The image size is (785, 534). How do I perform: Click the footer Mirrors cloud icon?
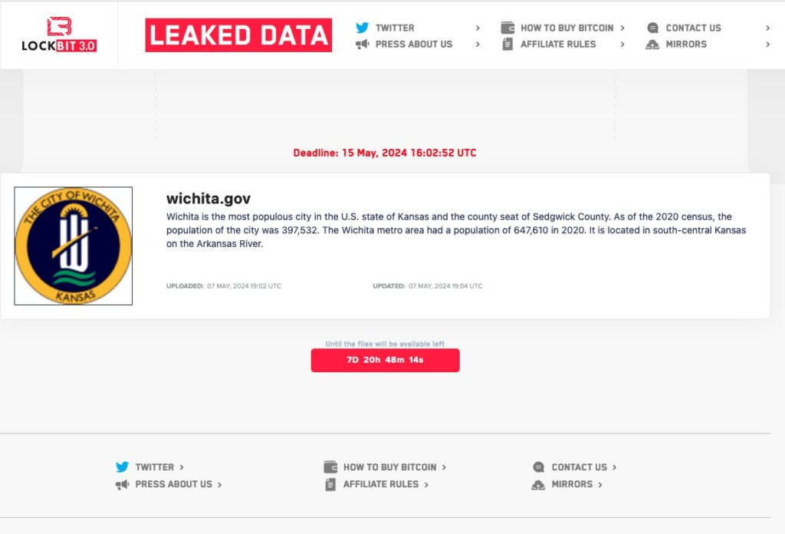pos(538,485)
